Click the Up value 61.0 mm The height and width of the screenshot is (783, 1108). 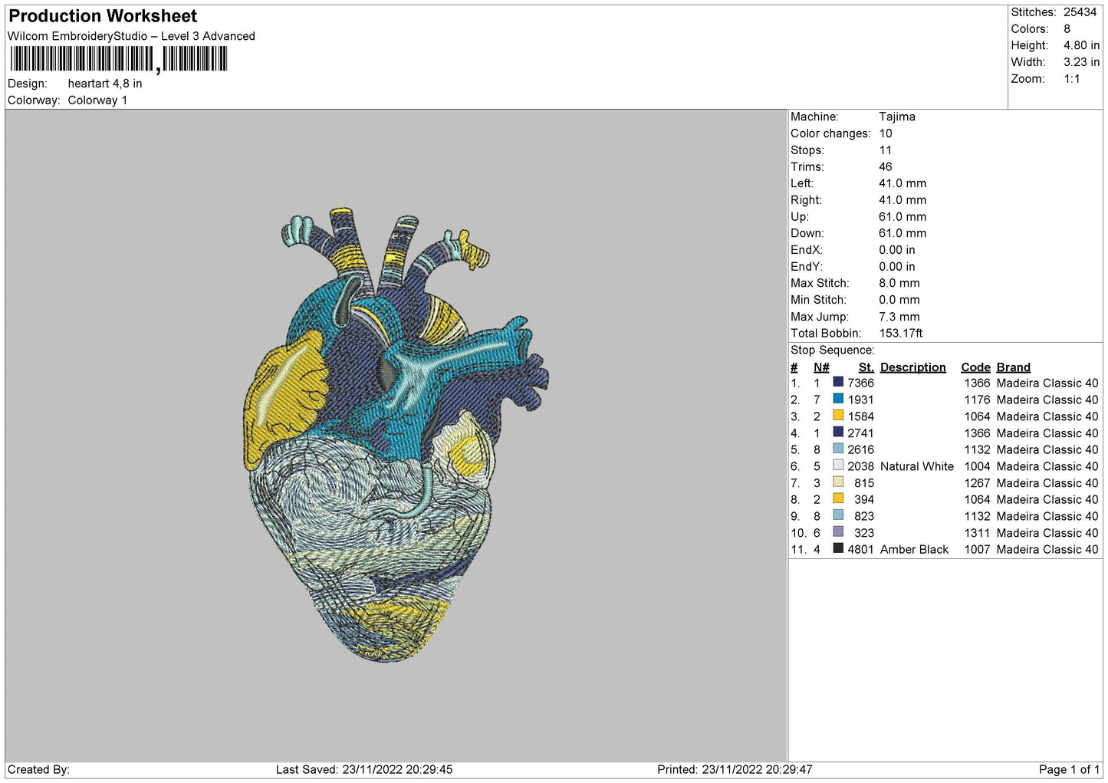point(903,217)
